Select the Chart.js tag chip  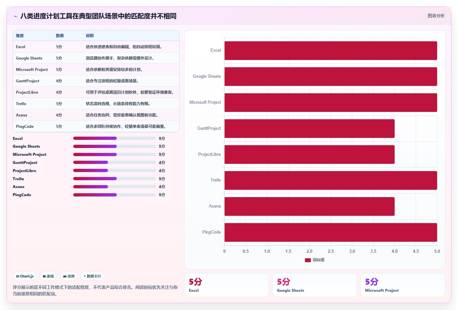(x=25, y=276)
